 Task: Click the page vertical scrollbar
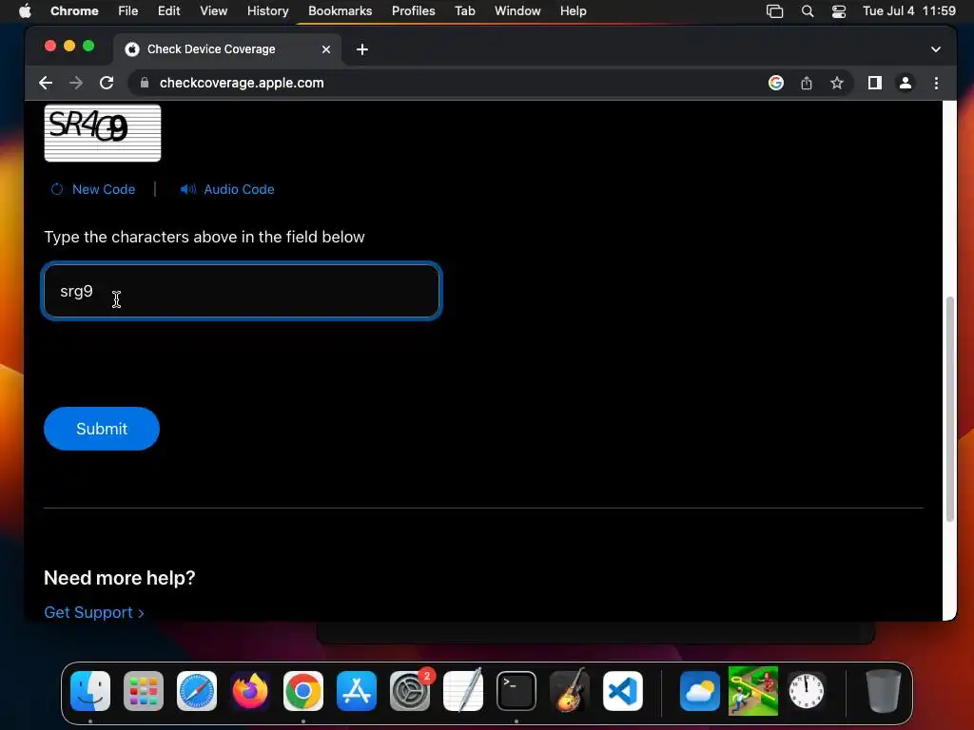tap(949, 410)
